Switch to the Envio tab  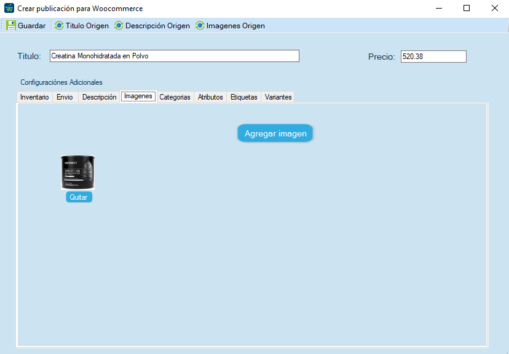65,97
